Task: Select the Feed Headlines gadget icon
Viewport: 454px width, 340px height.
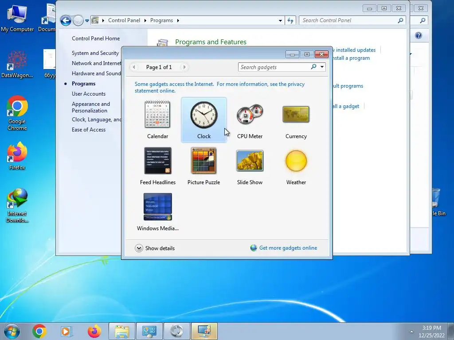Action: [157, 161]
